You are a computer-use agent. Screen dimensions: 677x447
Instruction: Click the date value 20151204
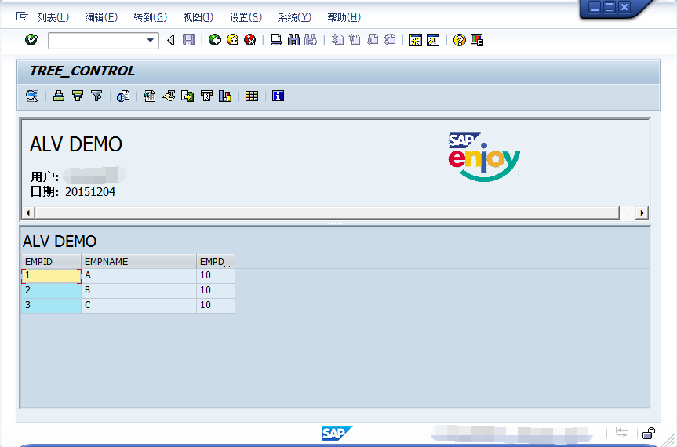click(x=90, y=192)
